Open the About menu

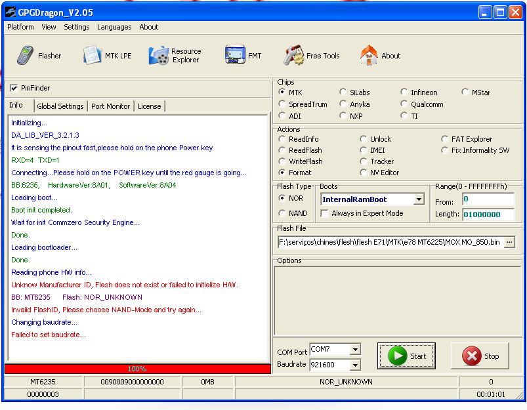pos(148,27)
